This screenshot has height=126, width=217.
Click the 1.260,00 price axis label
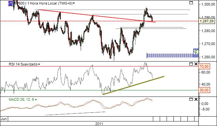coord(209,57)
